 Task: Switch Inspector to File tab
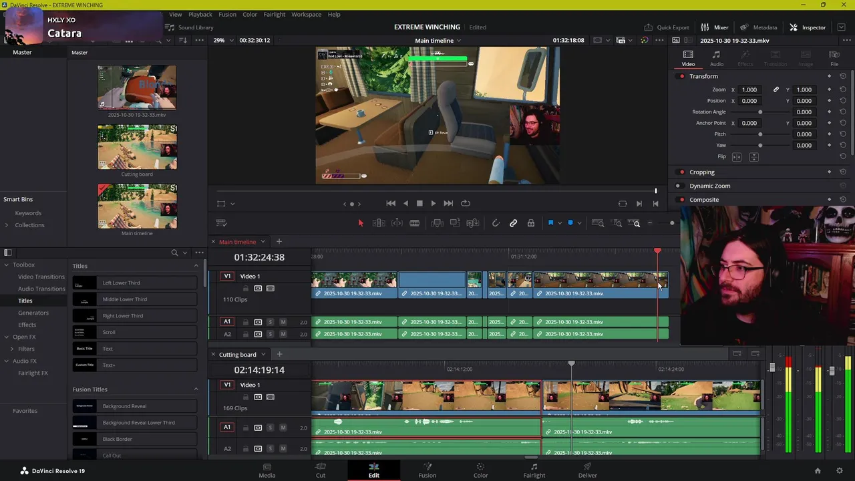[x=834, y=59]
